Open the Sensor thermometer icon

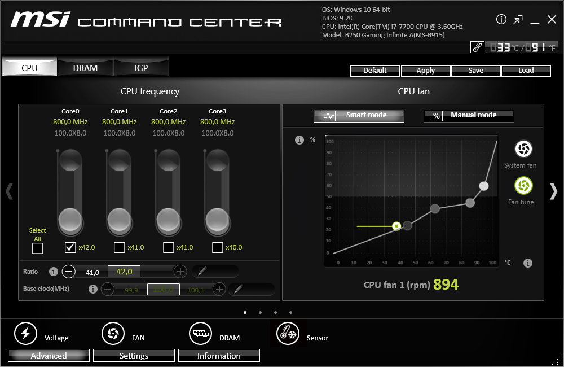[288, 334]
